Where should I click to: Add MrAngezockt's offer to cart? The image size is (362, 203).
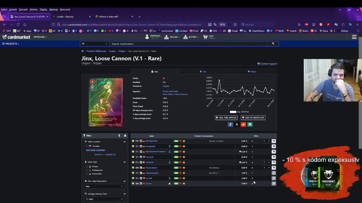tap(274, 141)
